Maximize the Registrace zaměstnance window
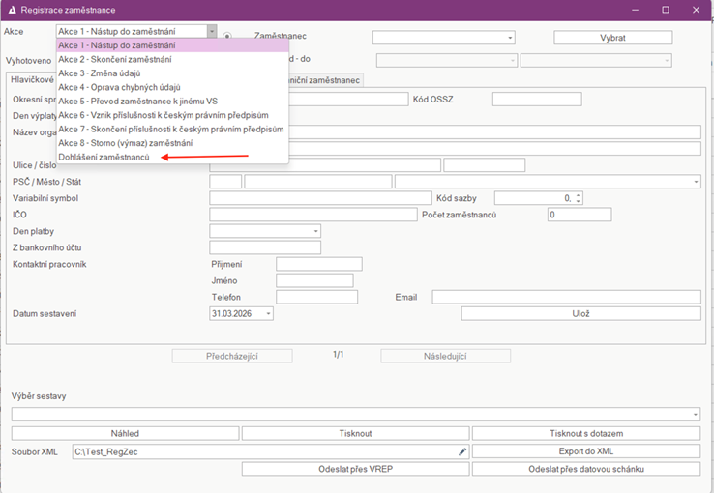The height and width of the screenshot is (493, 714). (x=665, y=9)
